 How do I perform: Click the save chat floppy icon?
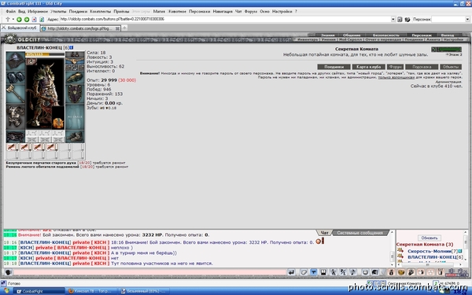click(323, 272)
